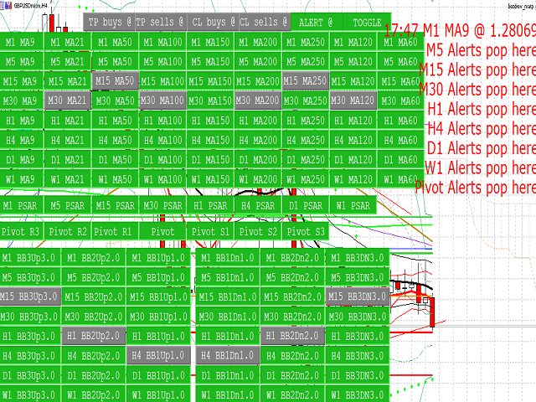Select the M1 BB3Up3.0 button
Screen dimensions: 536x402
(x=30, y=258)
